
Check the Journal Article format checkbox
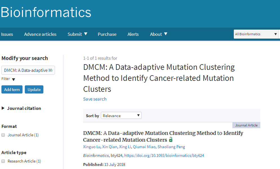pos(3,135)
